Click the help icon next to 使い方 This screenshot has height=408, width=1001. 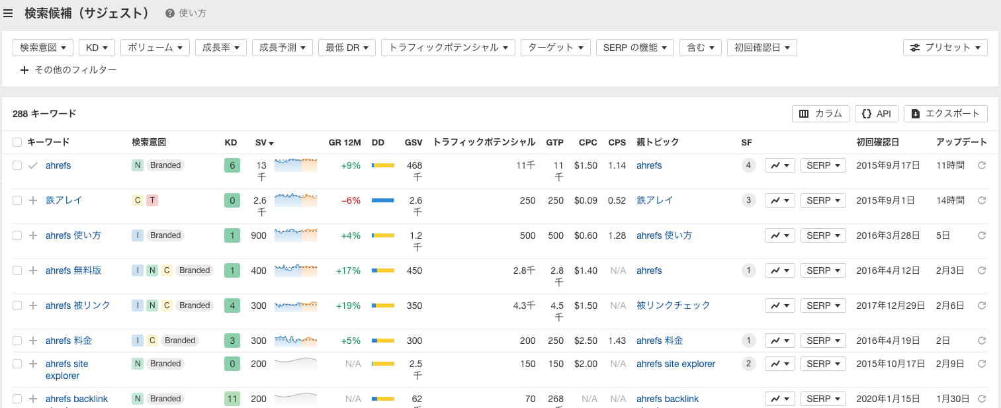171,13
